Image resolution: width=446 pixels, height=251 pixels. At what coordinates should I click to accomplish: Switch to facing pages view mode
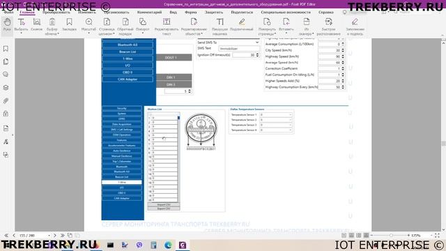click(359, 236)
